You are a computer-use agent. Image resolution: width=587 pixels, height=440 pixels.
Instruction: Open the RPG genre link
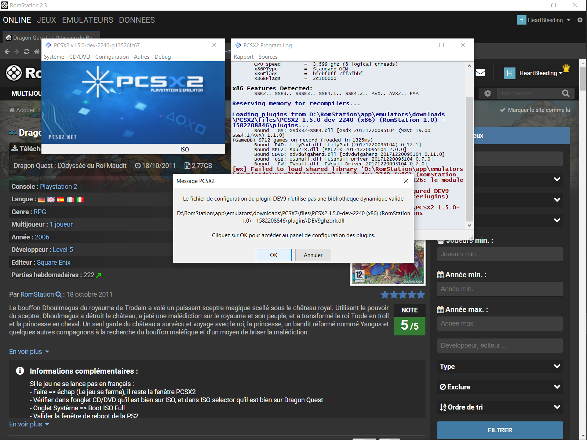[x=40, y=212]
